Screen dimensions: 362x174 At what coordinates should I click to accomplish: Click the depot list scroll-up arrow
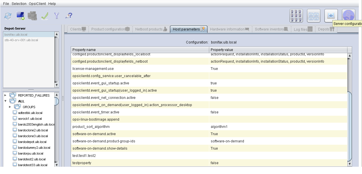(x=56, y=34)
